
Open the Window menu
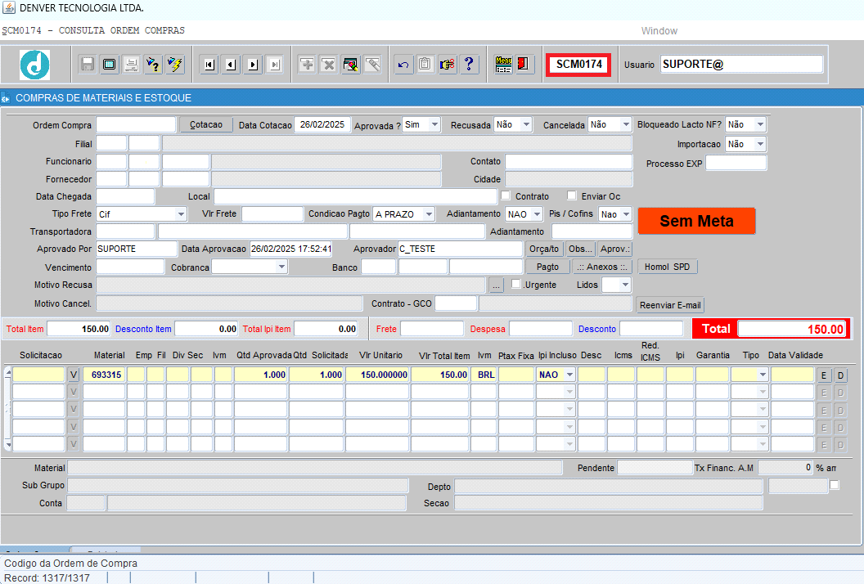pyautogui.click(x=659, y=31)
